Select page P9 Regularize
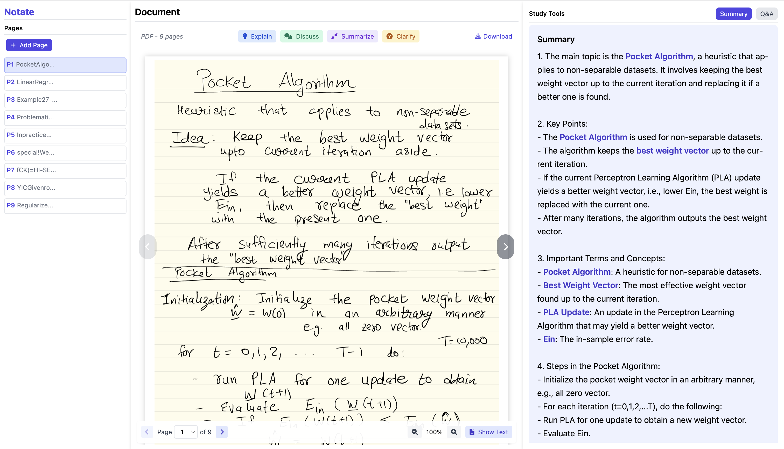The height and width of the screenshot is (449, 784). click(x=65, y=205)
